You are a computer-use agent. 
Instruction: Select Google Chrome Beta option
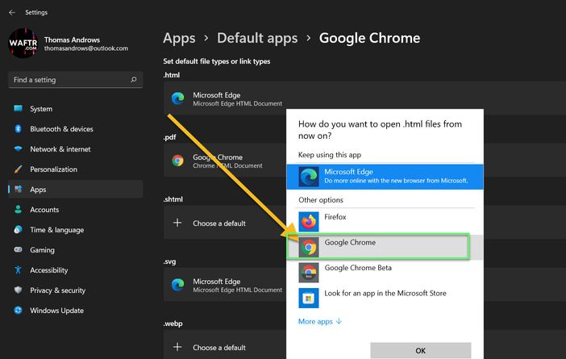pos(385,273)
